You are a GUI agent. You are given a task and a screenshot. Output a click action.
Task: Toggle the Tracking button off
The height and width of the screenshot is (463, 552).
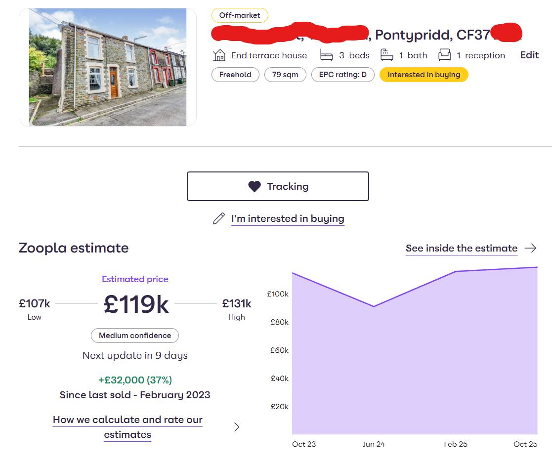[x=278, y=186]
